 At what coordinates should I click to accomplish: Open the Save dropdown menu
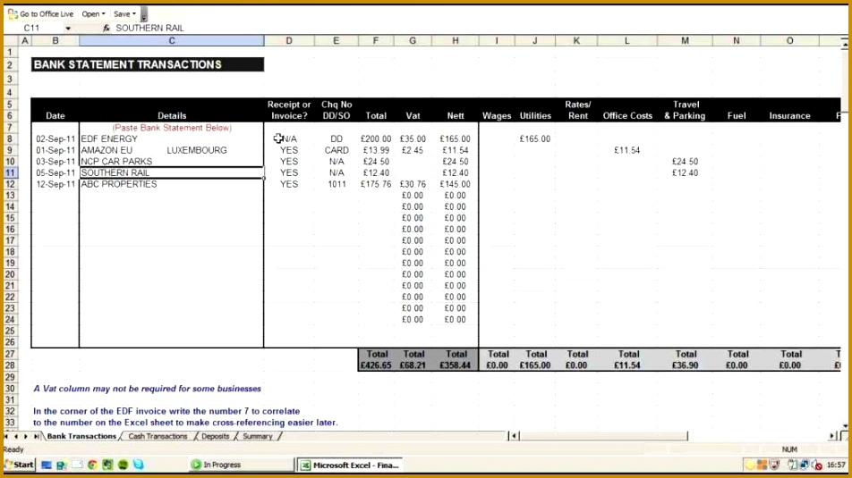pos(125,14)
